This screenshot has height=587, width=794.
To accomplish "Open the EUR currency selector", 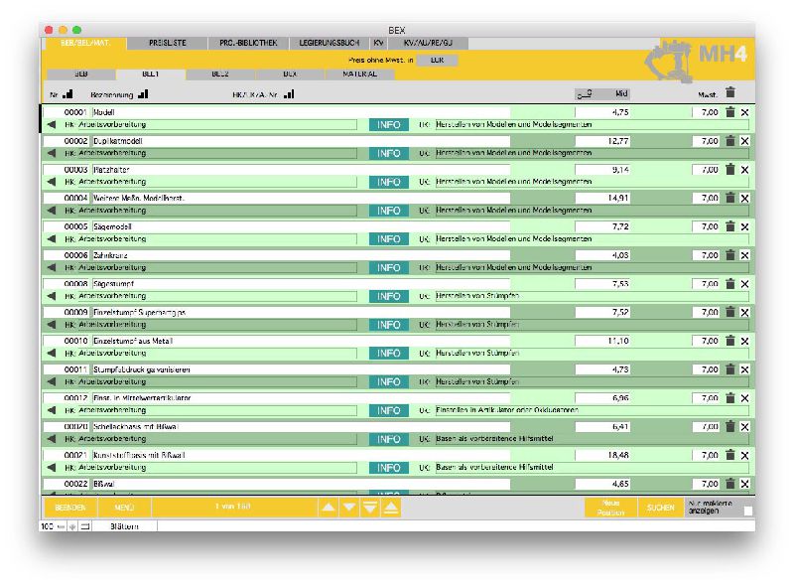I will [437, 60].
